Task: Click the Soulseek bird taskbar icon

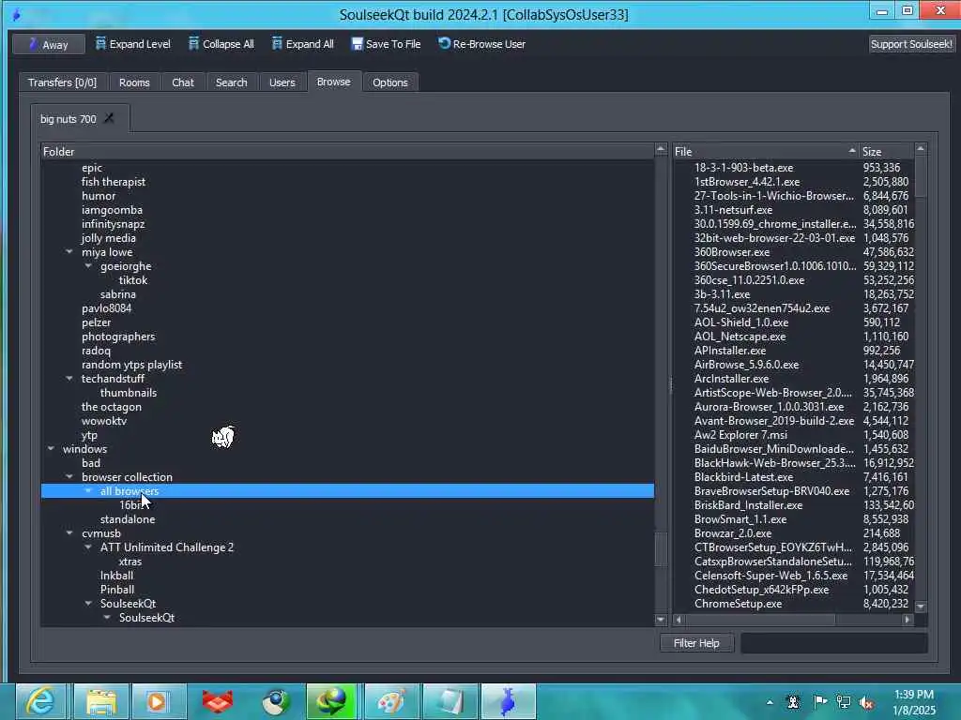Action: click(508, 701)
